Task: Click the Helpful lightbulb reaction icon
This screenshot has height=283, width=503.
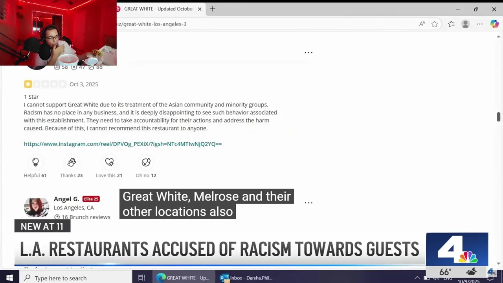Action: pos(35,162)
